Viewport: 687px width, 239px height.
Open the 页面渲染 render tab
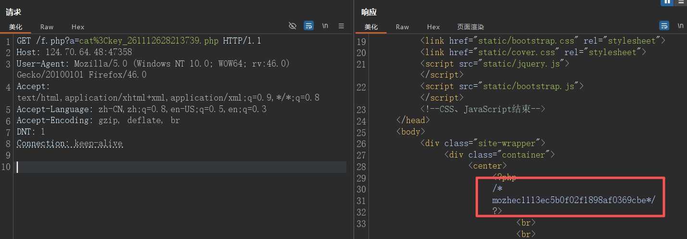pos(470,27)
